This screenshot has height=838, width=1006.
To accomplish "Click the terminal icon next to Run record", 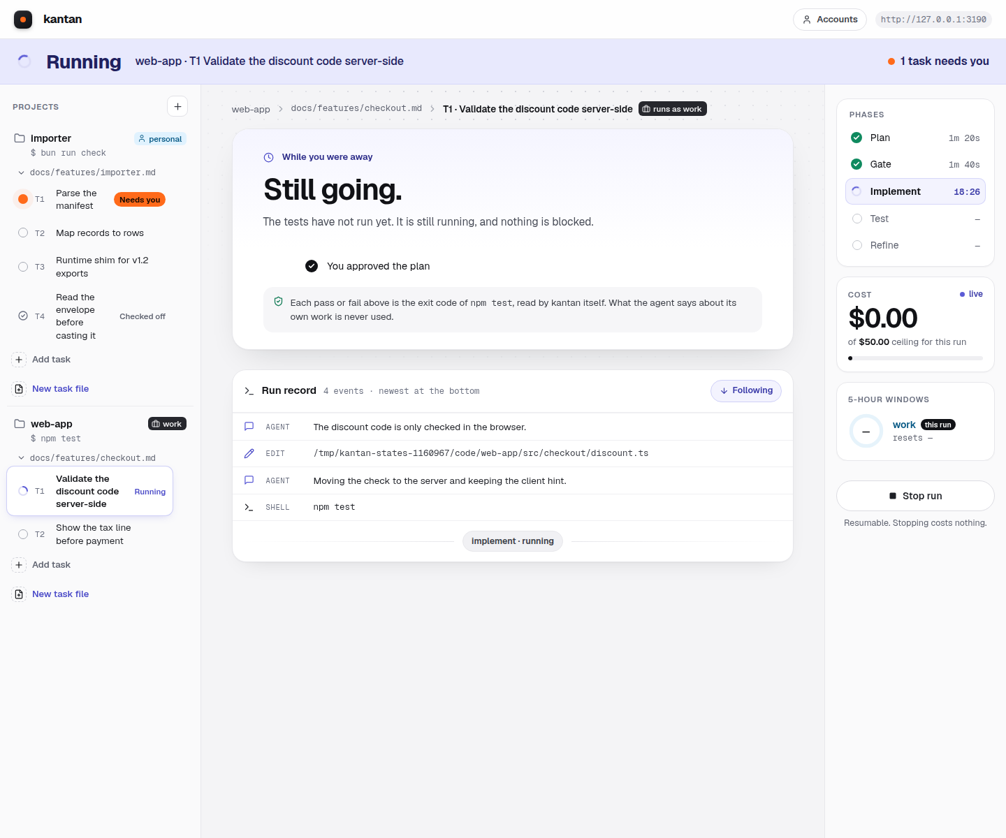I will coord(249,391).
